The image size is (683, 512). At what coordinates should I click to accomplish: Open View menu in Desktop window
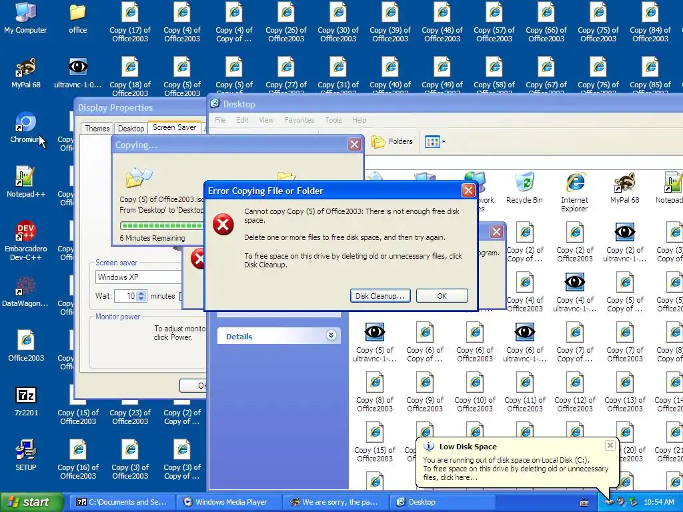(266, 120)
